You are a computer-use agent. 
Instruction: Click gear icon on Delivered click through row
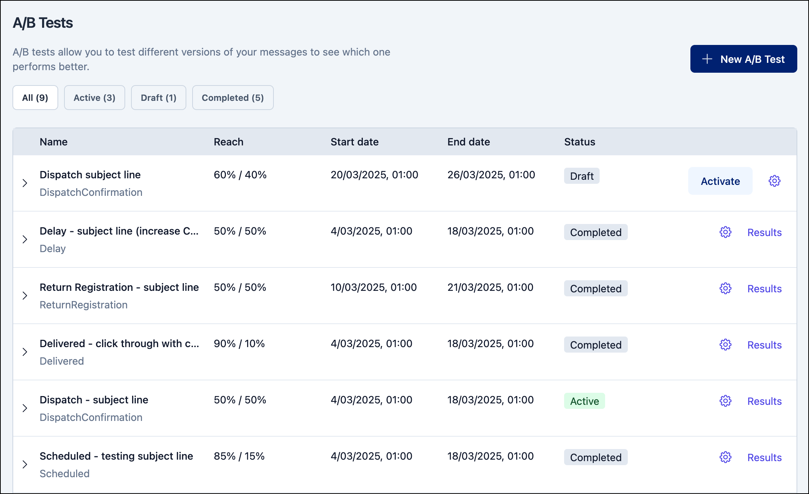pos(725,345)
